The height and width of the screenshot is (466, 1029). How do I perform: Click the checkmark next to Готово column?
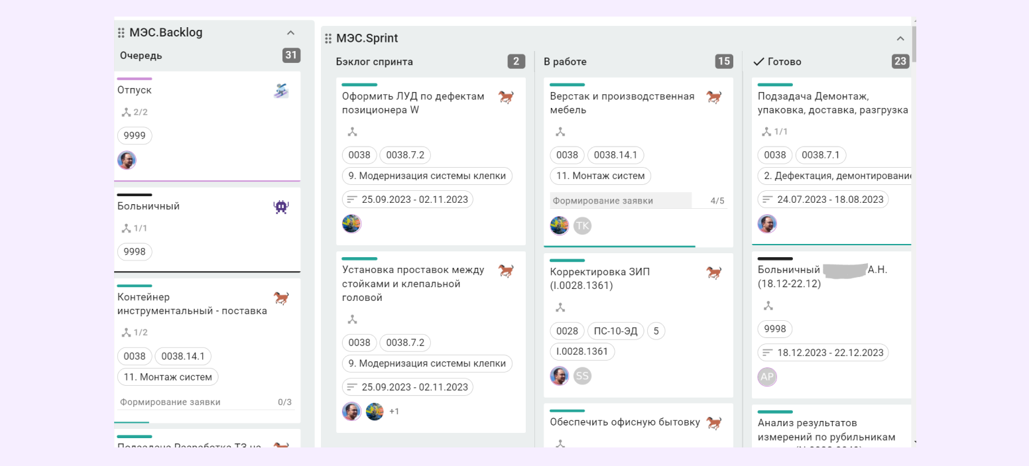pyautogui.click(x=758, y=62)
